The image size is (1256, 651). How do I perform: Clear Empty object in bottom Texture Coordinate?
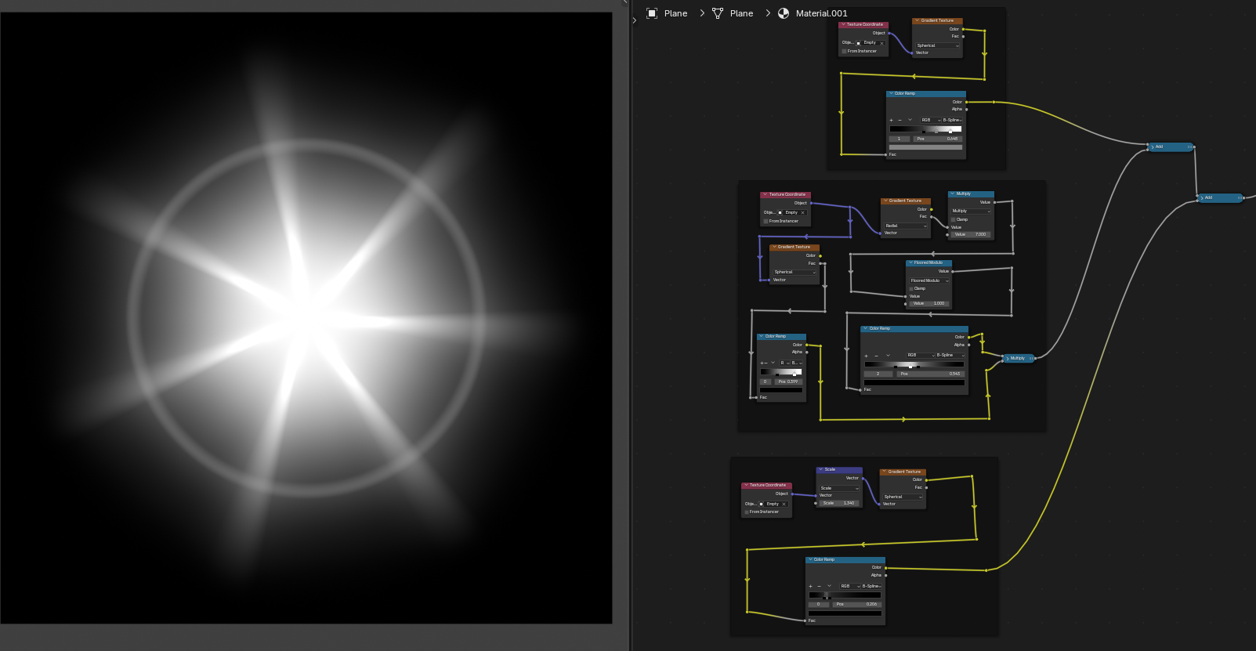tap(784, 504)
